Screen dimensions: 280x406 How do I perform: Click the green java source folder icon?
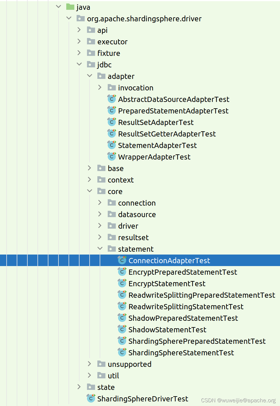pos(70,7)
